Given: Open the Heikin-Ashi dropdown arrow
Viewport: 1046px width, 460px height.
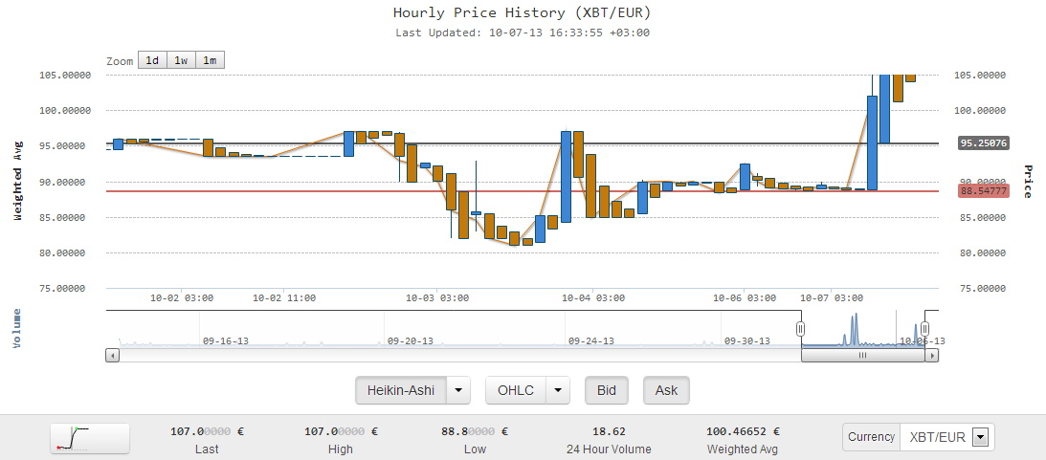Looking at the screenshot, I should tap(460, 390).
